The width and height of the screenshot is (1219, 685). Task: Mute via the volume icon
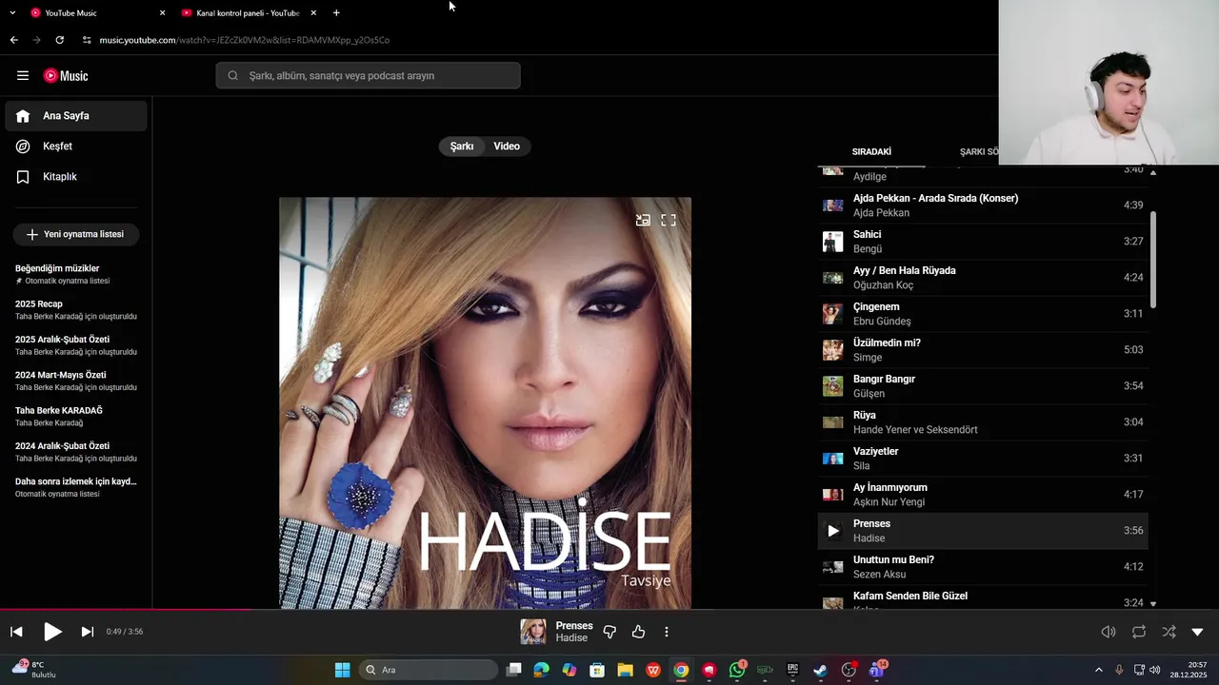pyautogui.click(x=1109, y=632)
